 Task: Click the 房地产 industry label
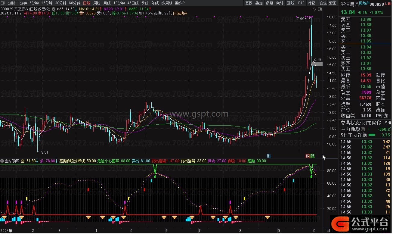coord(364,3)
